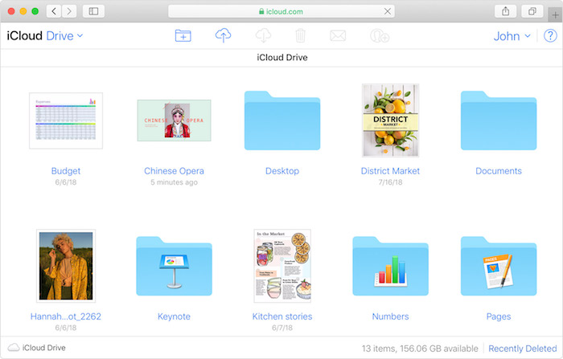This screenshot has height=359, width=563.
Task: Click the Delete trash icon
Action: coord(300,35)
